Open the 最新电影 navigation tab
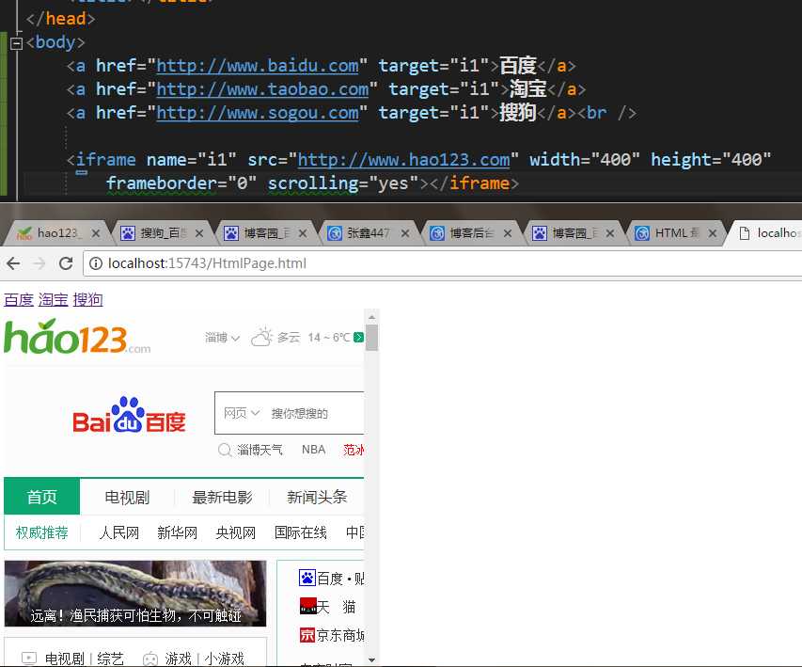The width and height of the screenshot is (802, 667). 222,497
